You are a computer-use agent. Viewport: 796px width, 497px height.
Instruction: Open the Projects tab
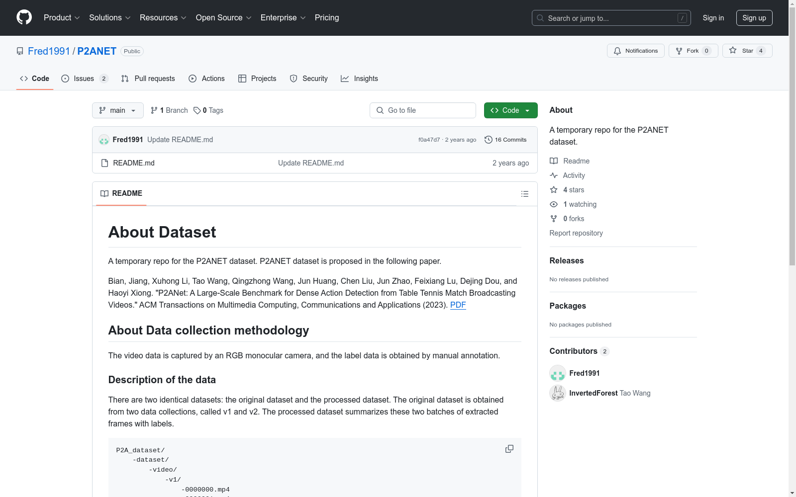[257, 79]
